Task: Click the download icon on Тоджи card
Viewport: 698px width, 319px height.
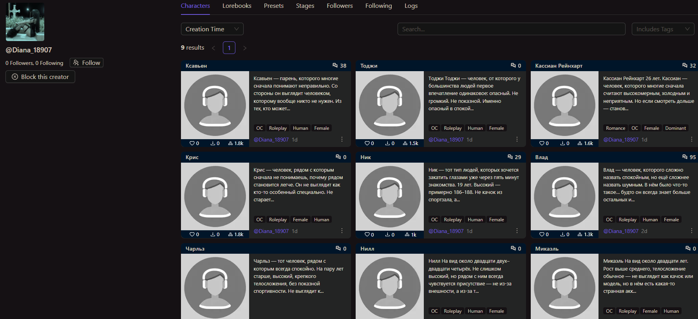Action: [x=387, y=143]
